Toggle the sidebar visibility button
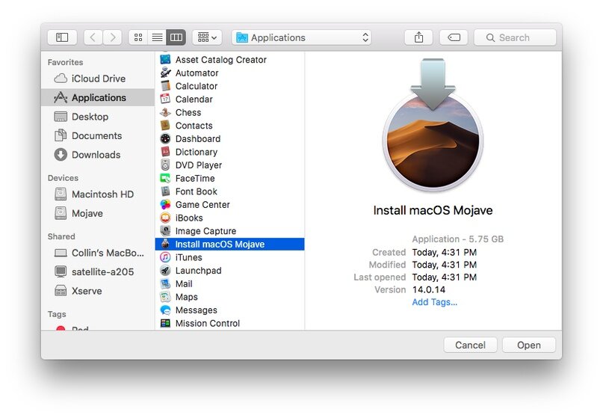603x418 pixels. point(62,37)
